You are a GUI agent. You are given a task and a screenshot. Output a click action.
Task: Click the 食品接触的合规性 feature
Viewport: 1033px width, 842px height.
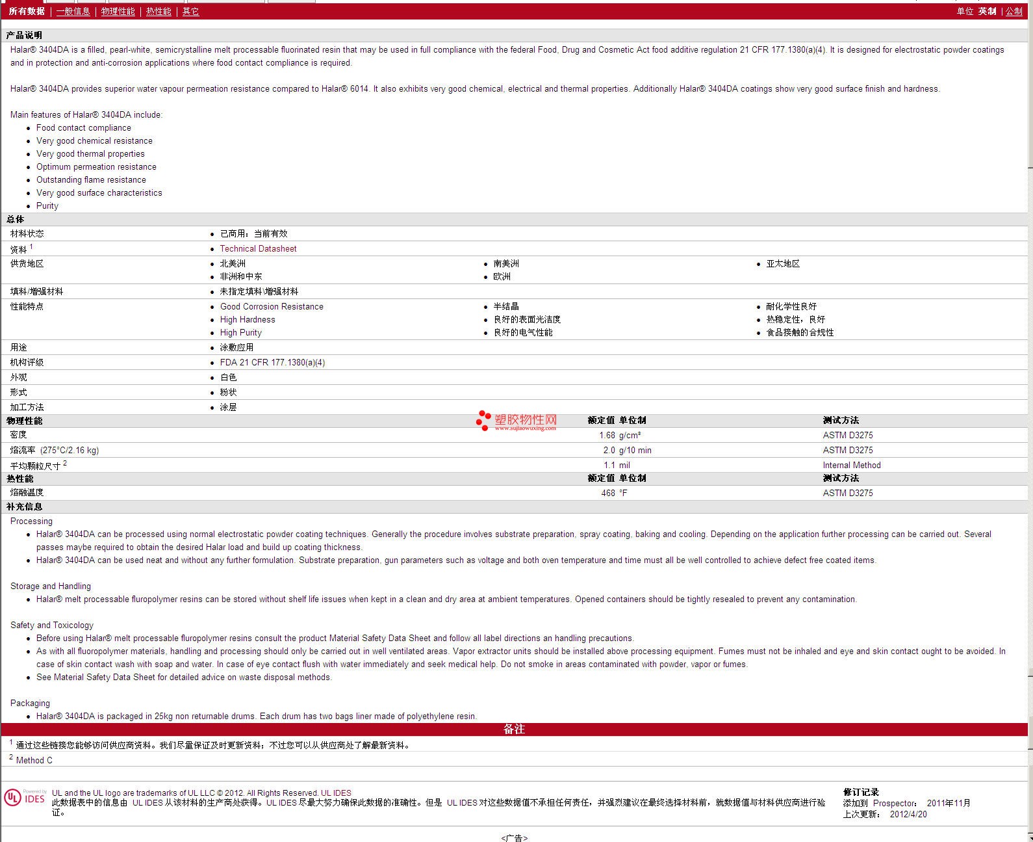coord(800,332)
